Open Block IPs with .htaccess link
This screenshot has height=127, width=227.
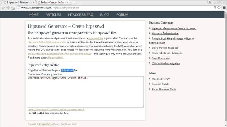165,48
